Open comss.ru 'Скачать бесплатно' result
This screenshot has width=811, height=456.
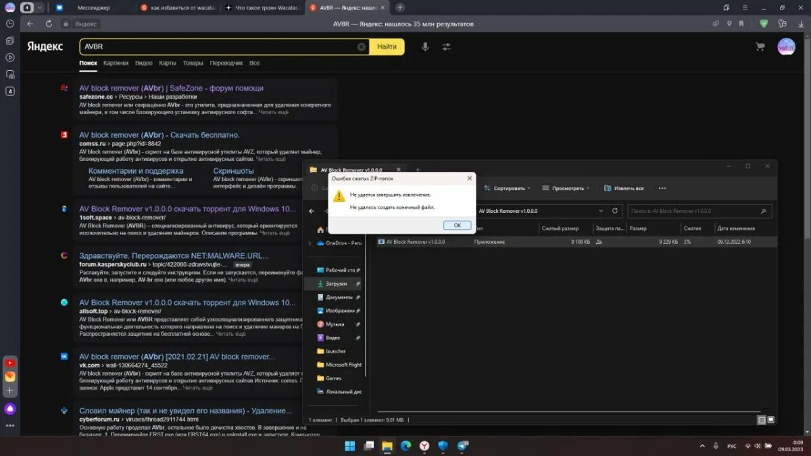click(159, 134)
